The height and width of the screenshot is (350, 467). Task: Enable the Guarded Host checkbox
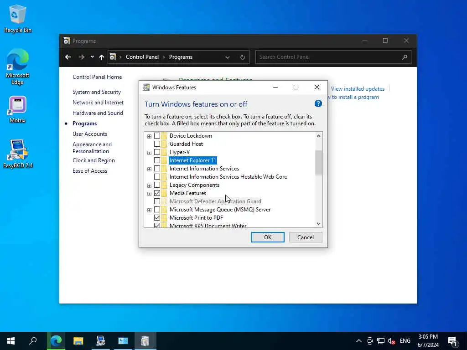tap(157, 144)
